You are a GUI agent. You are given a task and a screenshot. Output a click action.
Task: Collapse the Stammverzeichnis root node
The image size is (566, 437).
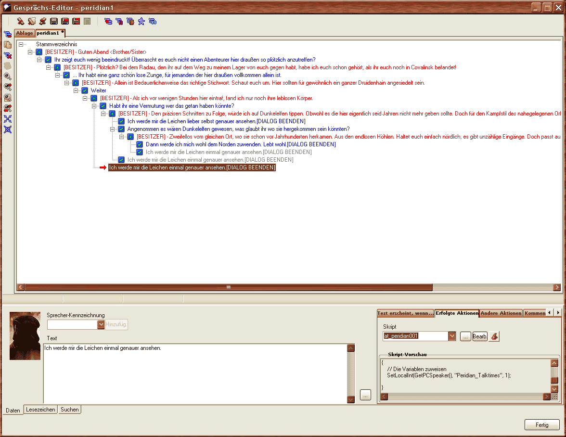click(21, 44)
